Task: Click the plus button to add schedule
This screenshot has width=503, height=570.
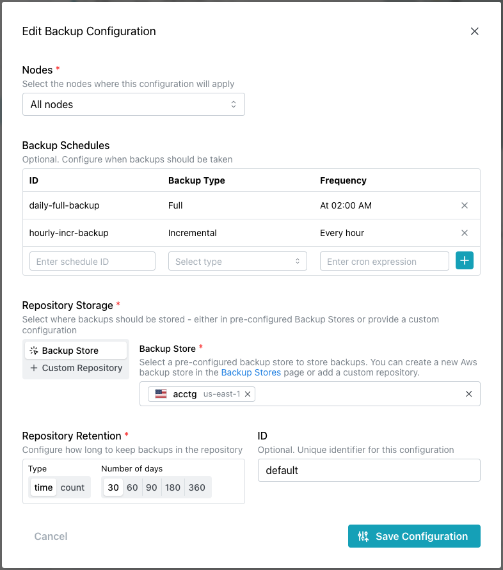Action: [x=465, y=261]
